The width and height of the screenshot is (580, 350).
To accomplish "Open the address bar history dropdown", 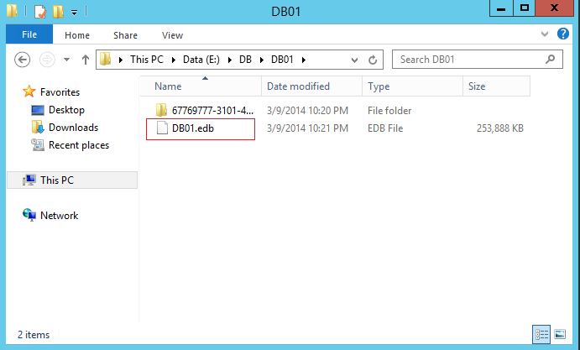I will coord(354,60).
